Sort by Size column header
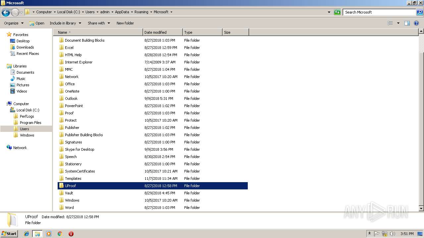This screenshot has width=424, height=238. point(236,32)
